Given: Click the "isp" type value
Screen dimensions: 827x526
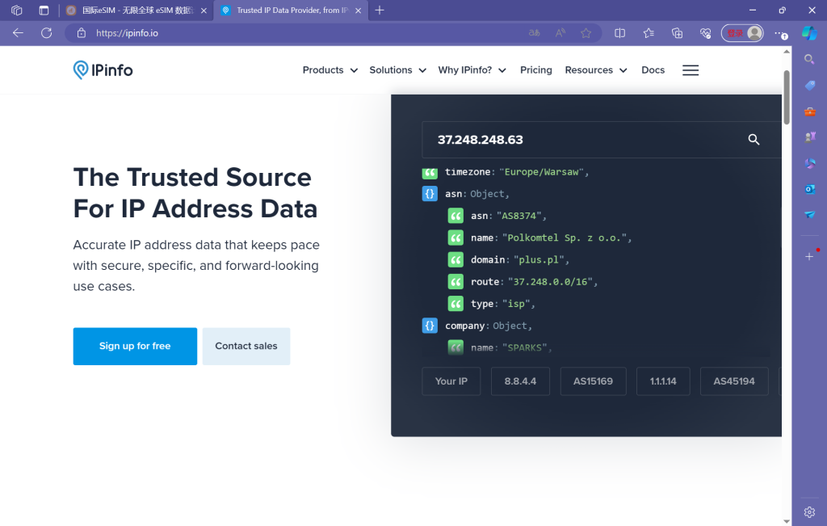Looking at the screenshot, I should tap(516, 304).
